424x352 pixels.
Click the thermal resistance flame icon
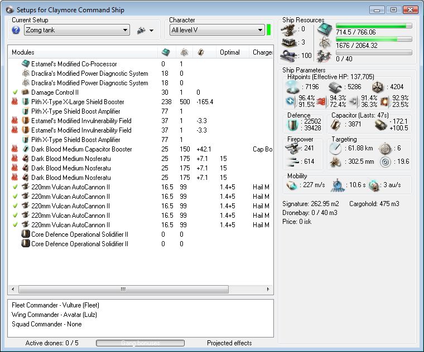(x=322, y=102)
